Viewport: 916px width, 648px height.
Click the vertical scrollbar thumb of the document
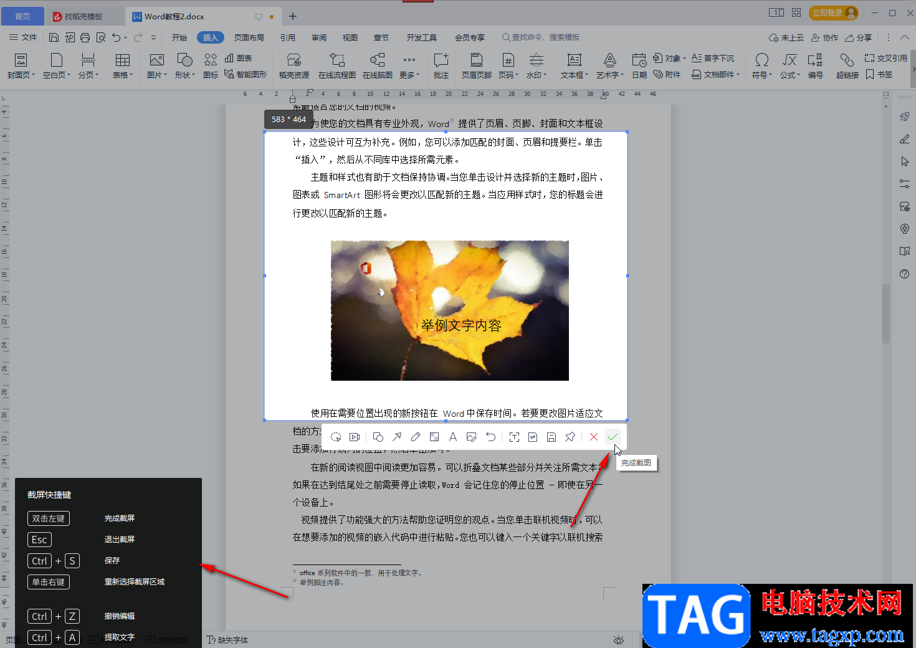886,313
